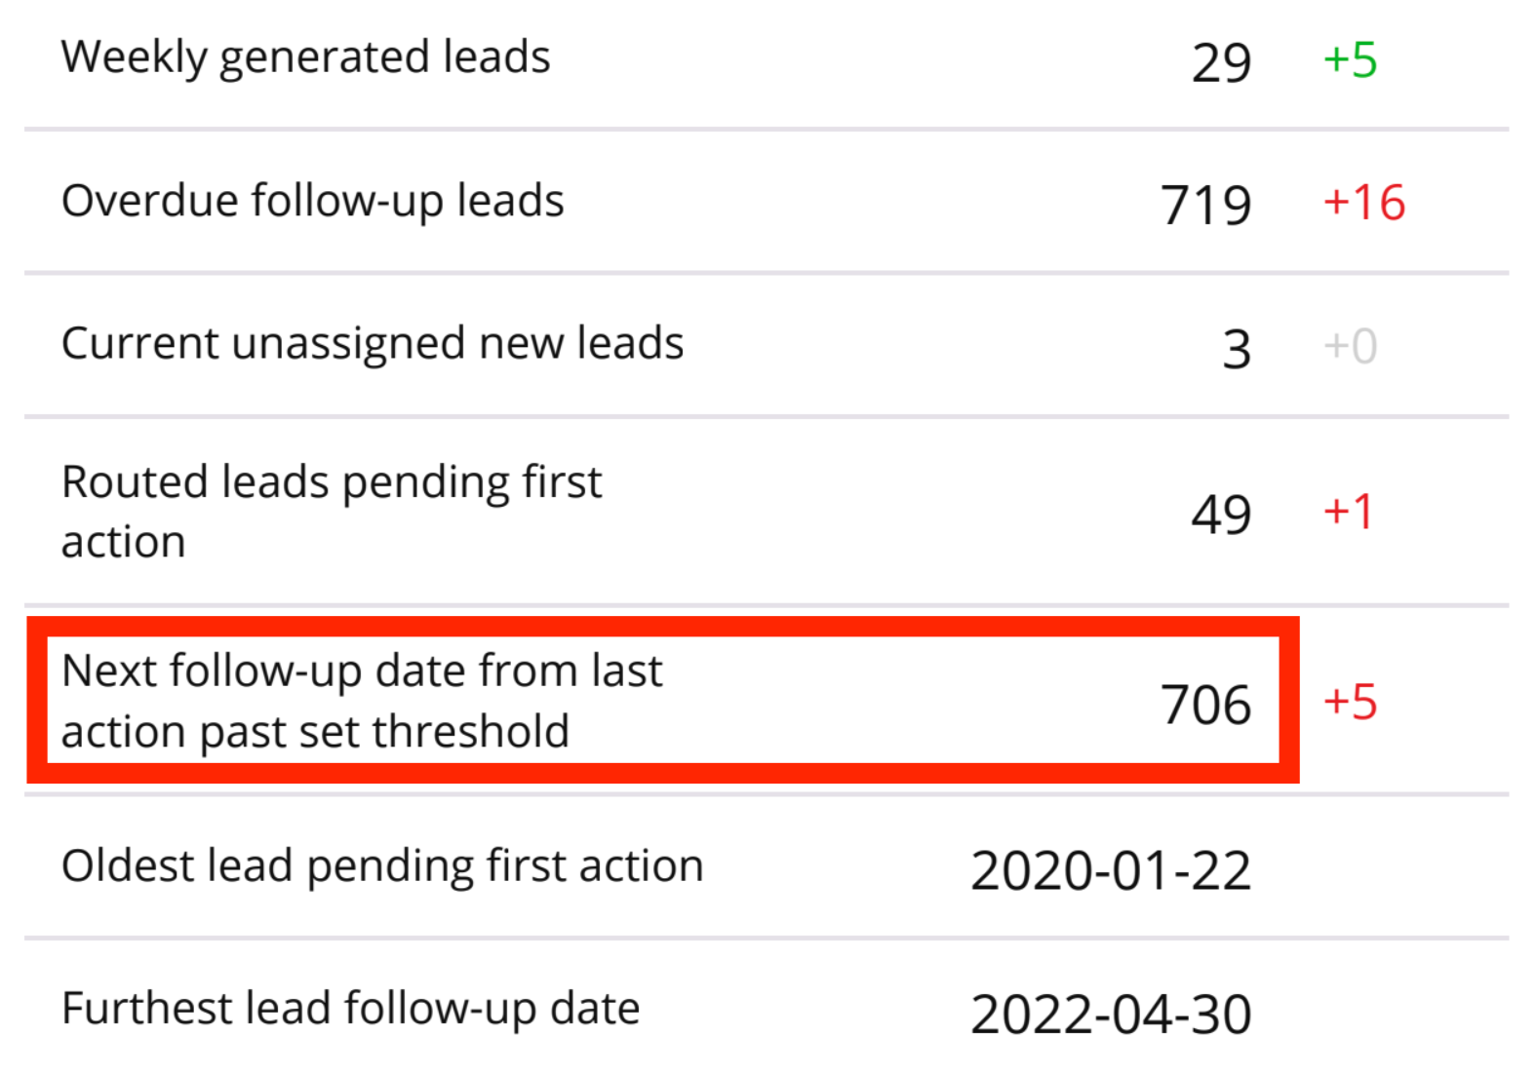The width and height of the screenshot is (1537, 1074).
Task: Click the unassigned new leads value 3
Action: (1237, 349)
